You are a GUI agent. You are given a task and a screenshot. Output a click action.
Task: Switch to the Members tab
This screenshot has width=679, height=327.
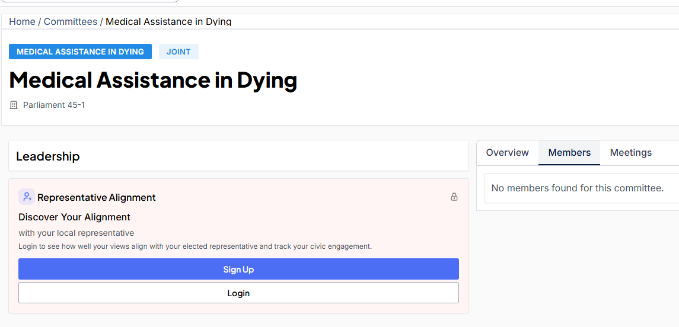click(x=569, y=153)
